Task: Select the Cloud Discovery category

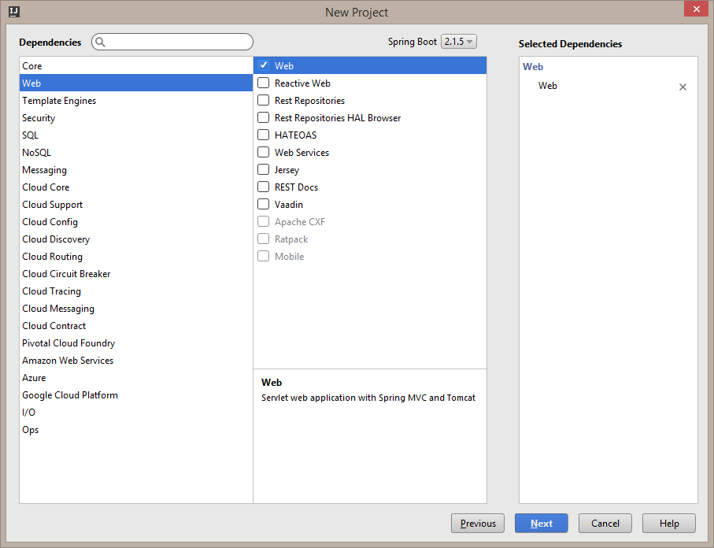Action: click(136, 239)
